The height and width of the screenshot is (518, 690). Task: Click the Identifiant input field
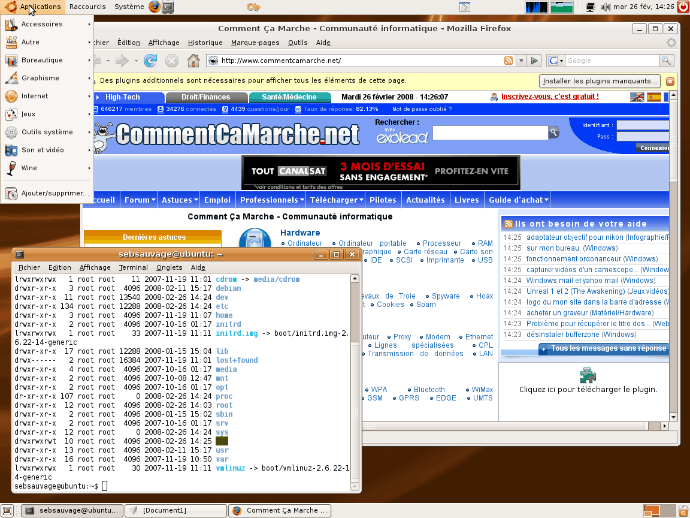[x=643, y=125]
